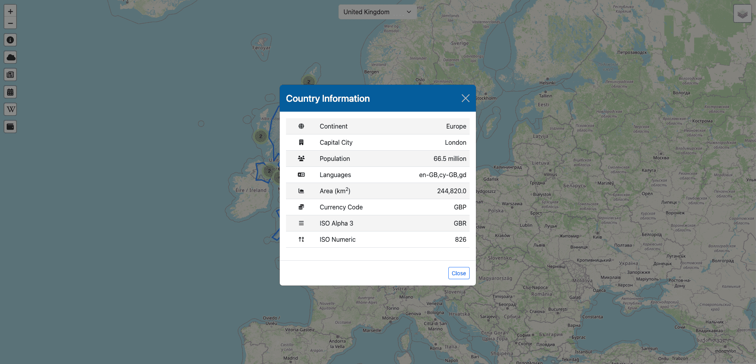Screen dimensions: 756x364
Task: Click the marker cluster in western Scotland
Action: coord(260,136)
